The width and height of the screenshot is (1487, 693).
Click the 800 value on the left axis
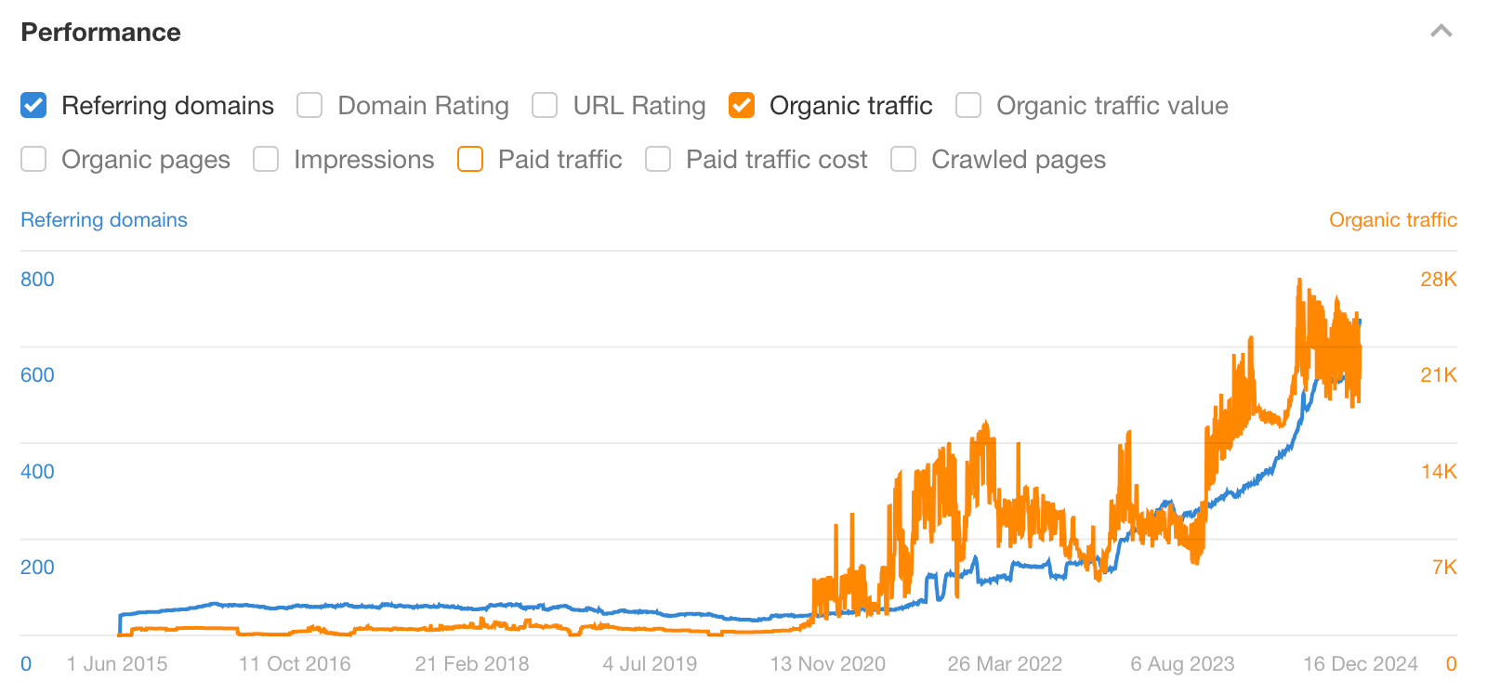(37, 279)
